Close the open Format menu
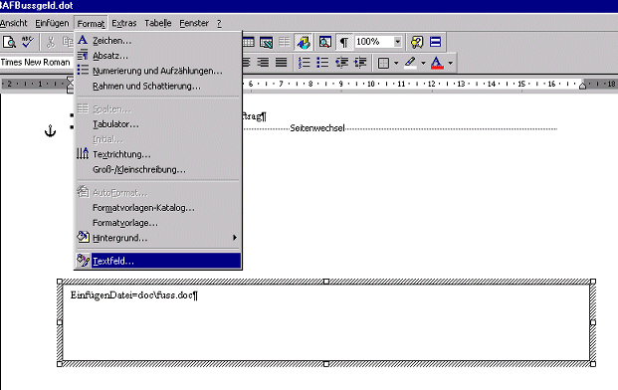Screen dimensions: 618x390 (91, 24)
